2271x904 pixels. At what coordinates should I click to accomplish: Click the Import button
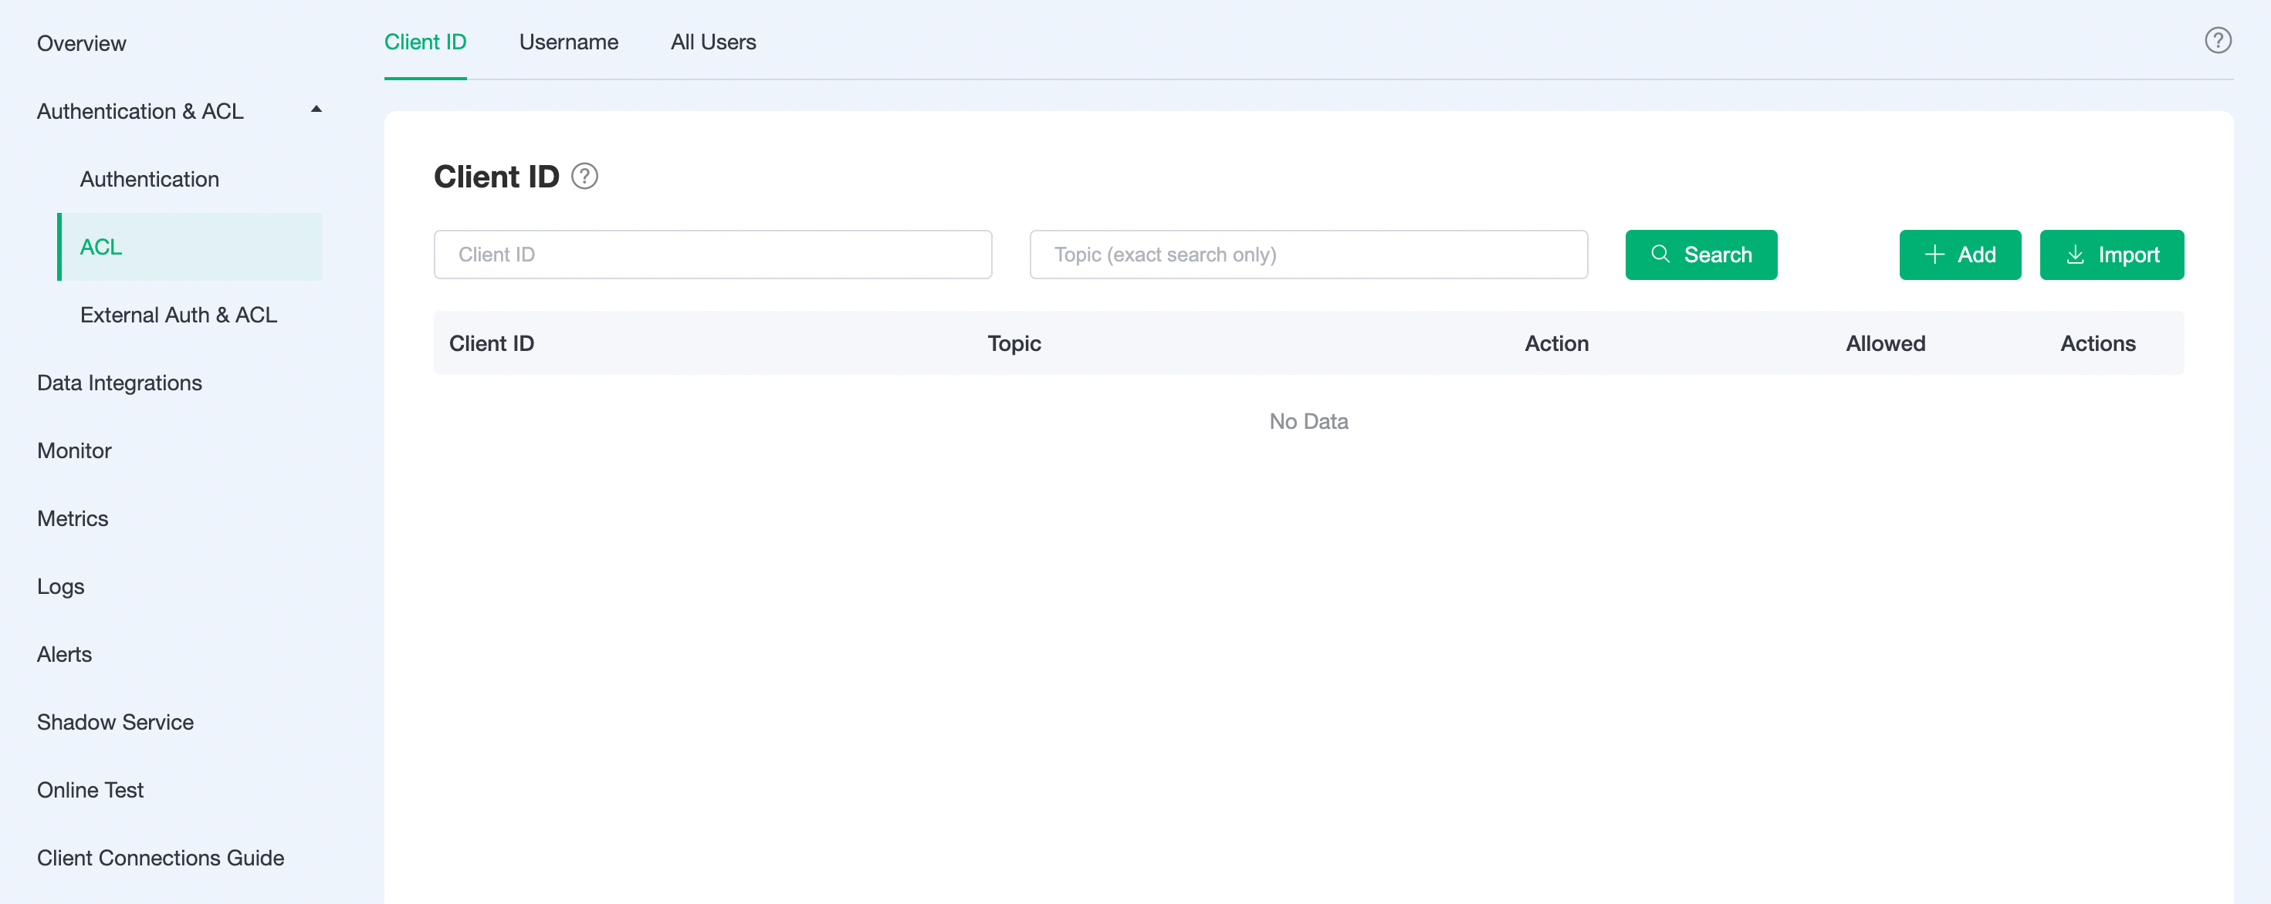(2110, 255)
